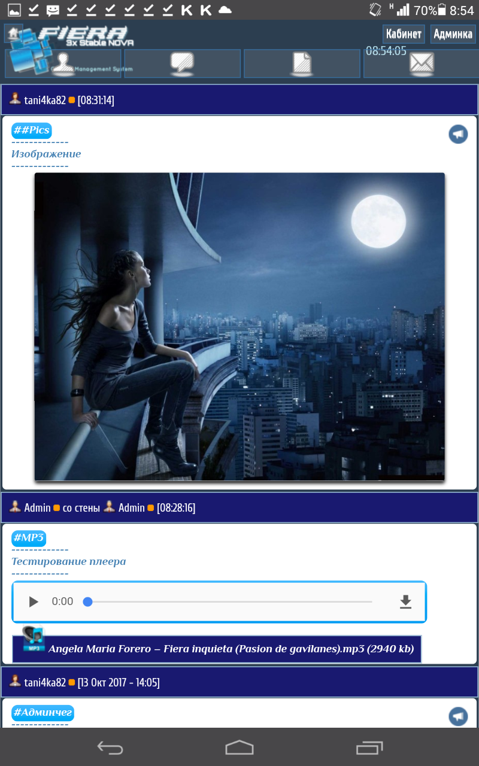Viewport: 479px width, 766px height.
Task: Click megaphone icon on Pics post
Action: click(458, 134)
